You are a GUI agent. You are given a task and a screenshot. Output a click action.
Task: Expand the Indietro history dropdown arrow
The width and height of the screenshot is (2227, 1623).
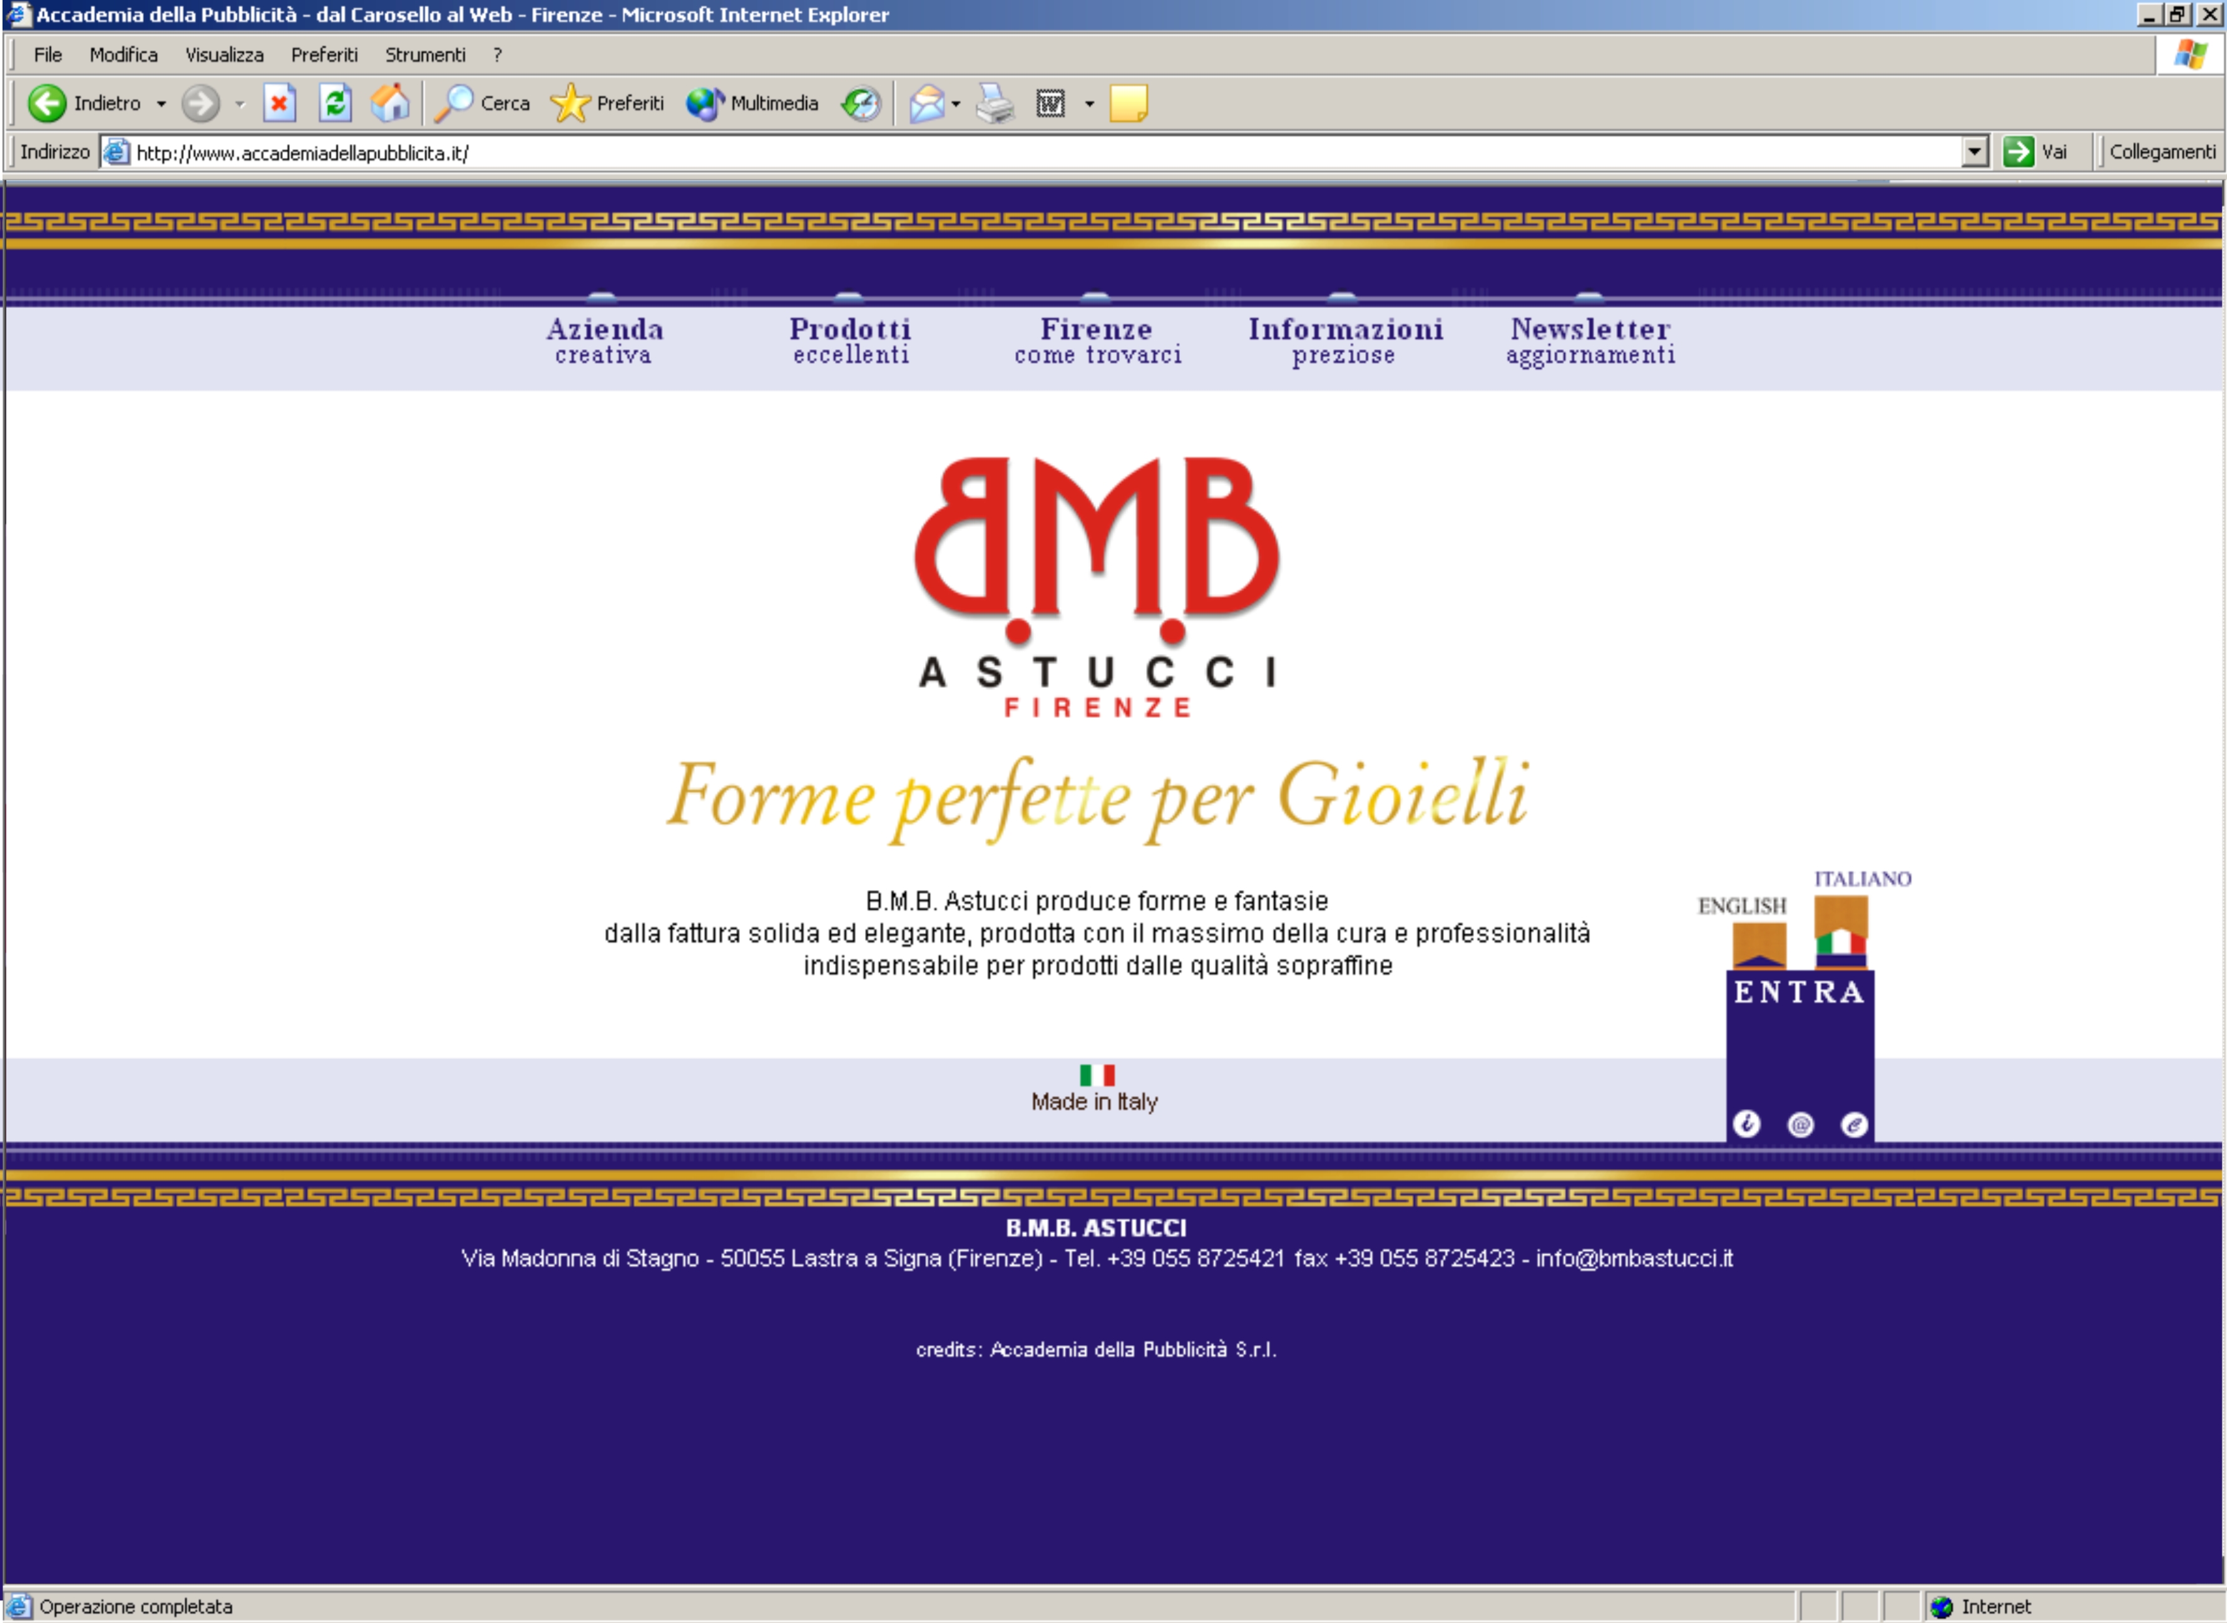pos(161,103)
